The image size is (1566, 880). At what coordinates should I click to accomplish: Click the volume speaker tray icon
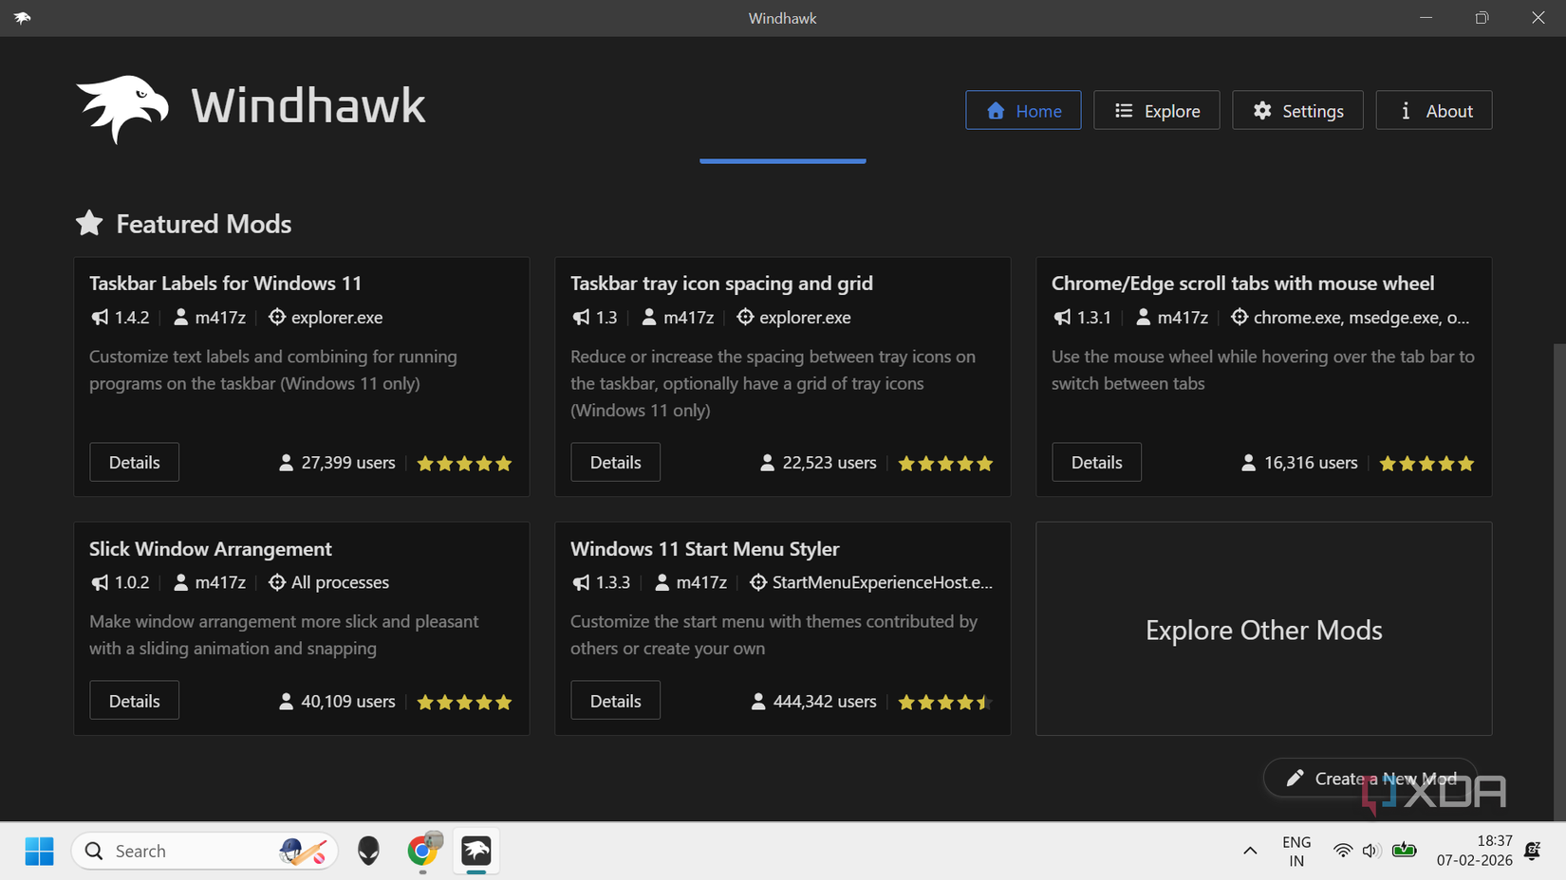1370,851
